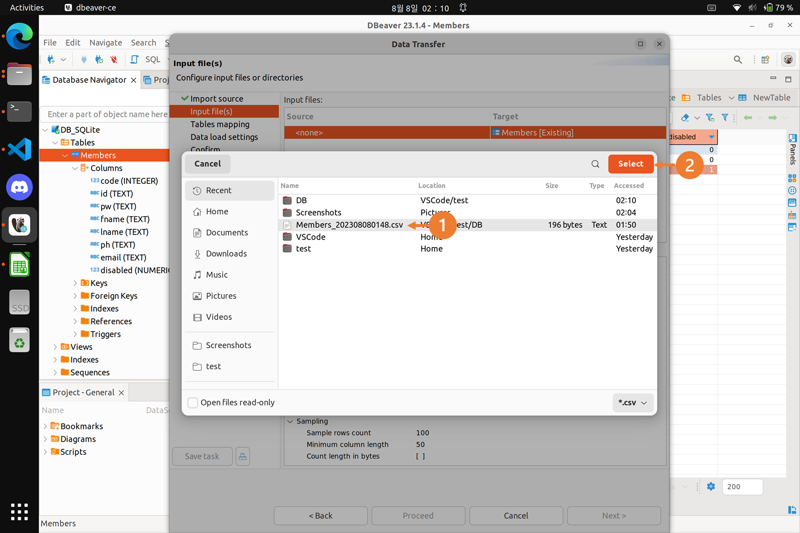
Task: Click the eraser icon in table toolbar
Action: click(x=685, y=117)
